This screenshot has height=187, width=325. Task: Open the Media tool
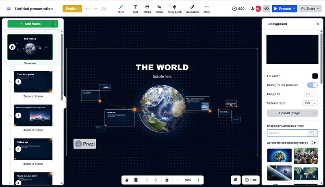pos(147,9)
